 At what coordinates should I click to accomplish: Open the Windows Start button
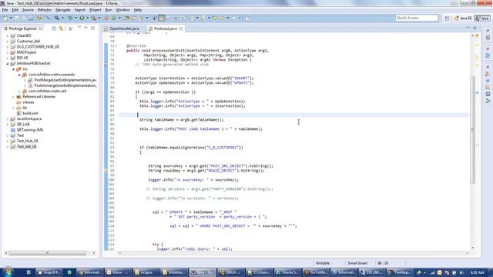pos(8,272)
